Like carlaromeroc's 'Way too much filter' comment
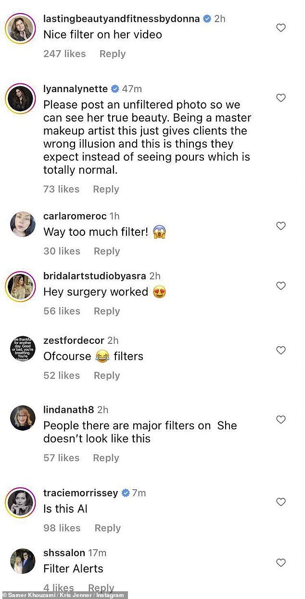This screenshot has width=305, height=599. [x=281, y=226]
